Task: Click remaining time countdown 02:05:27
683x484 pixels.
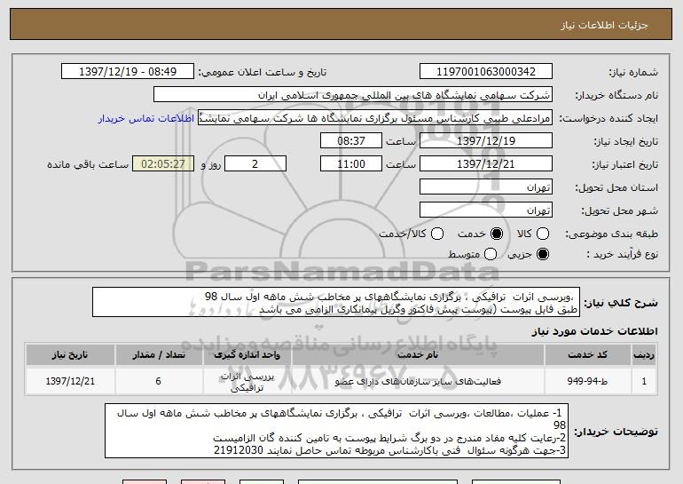Action: click(x=163, y=164)
